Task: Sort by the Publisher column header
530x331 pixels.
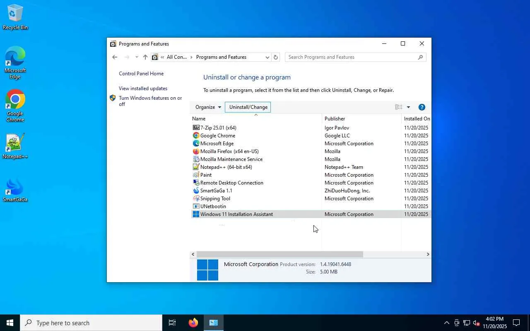Action: pyautogui.click(x=361, y=119)
